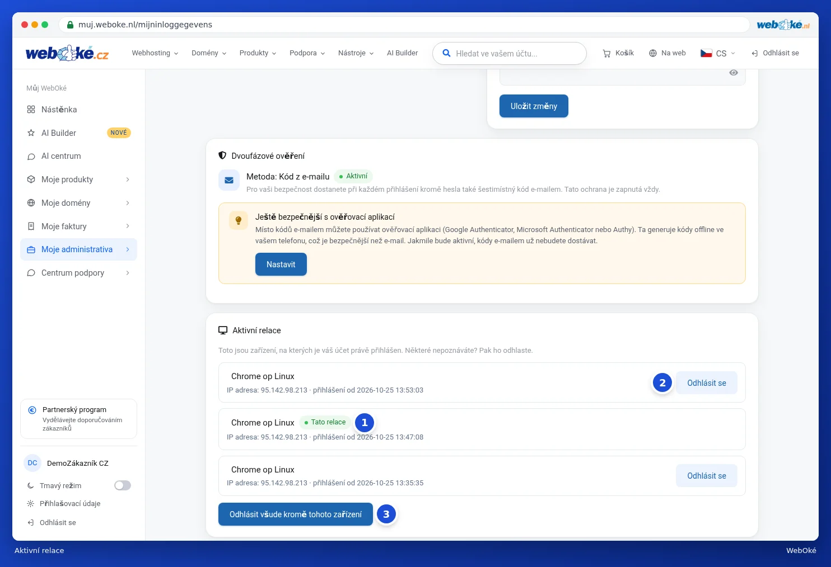This screenshot has width=831, height=567.
Task: Open AI Builder in the top navigation
Action: pos(402,53)
